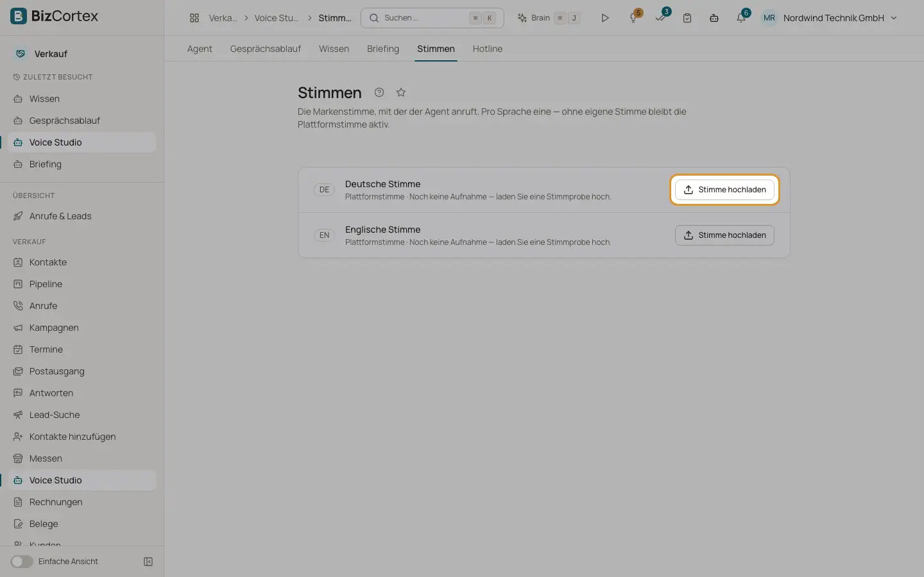Open the Briefing tab
This screenshot has height=577, width=924.
point(383,49)
